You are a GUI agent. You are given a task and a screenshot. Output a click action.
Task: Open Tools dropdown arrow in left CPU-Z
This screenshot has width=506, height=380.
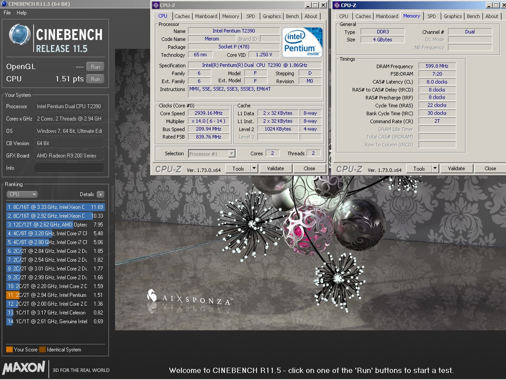pos(254,169)
